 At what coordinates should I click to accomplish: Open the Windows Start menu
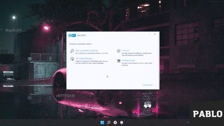pyautogui.click(x=102, y=122)
